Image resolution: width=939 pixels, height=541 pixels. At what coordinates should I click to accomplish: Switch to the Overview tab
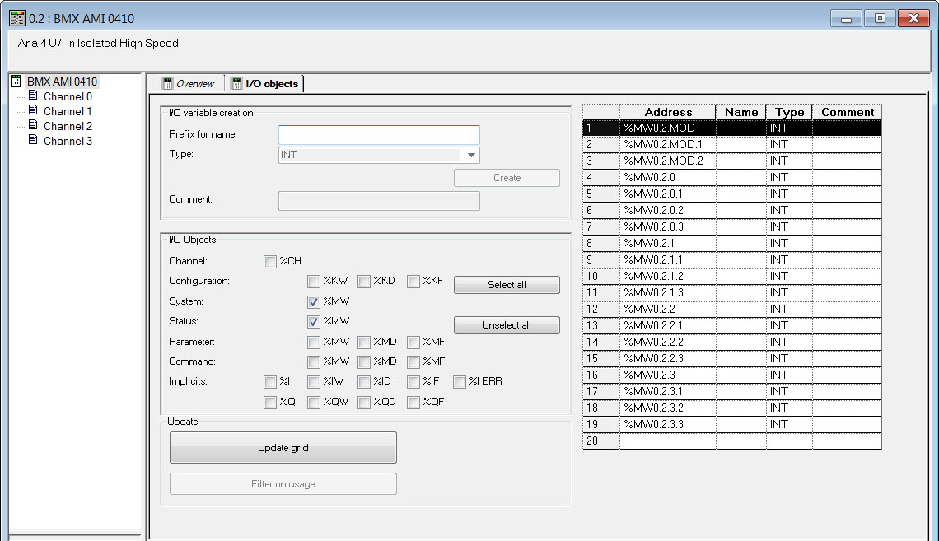[189, 84]
